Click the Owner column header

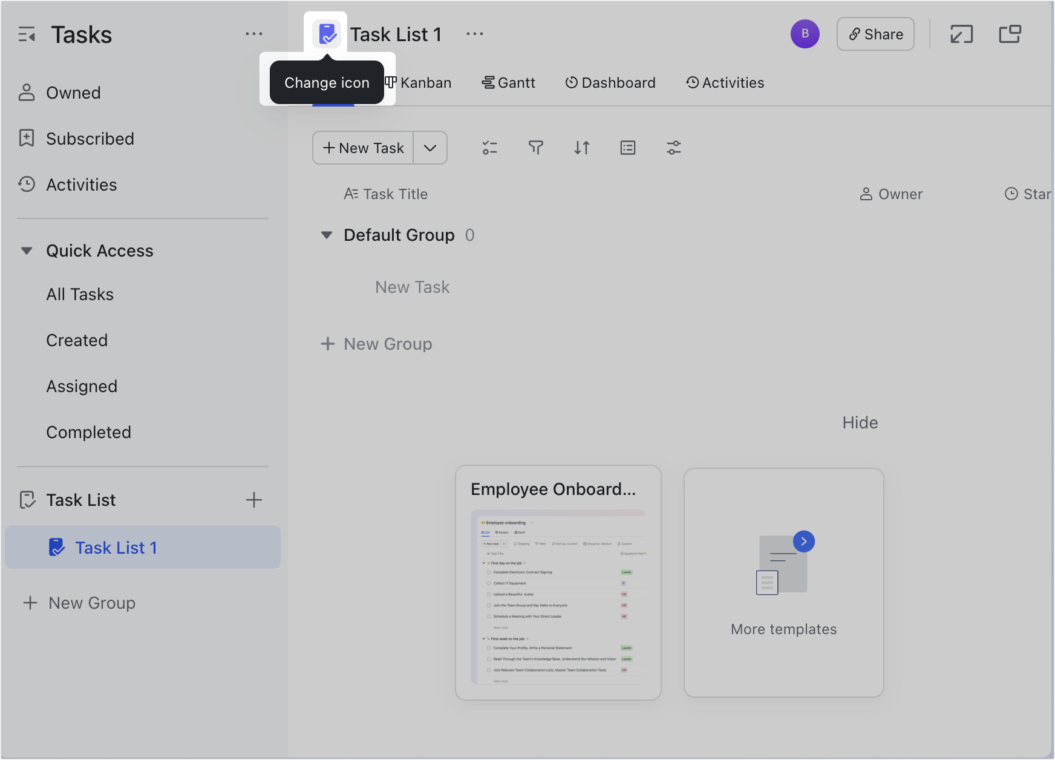click(891, 194)
